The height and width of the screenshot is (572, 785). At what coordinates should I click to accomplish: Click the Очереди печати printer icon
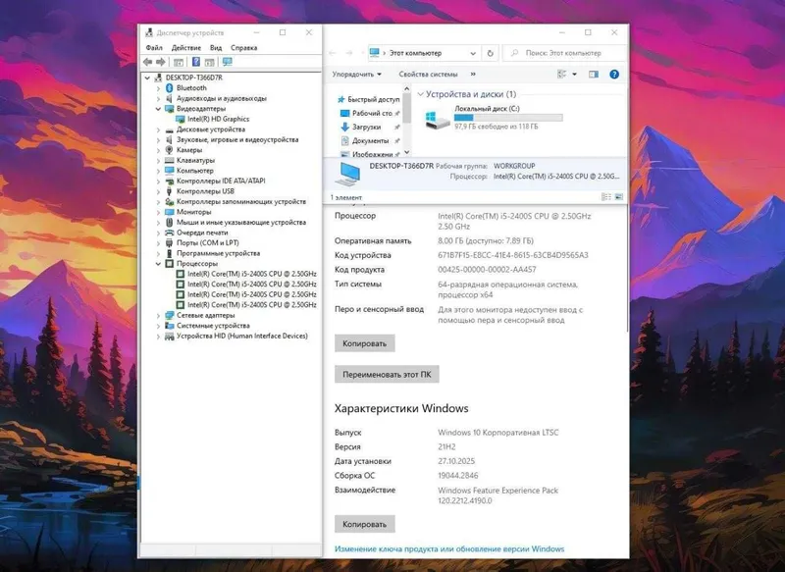click(x=169, y=233)
